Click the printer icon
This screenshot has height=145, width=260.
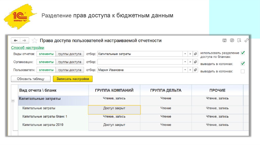(x=232, y=40)
